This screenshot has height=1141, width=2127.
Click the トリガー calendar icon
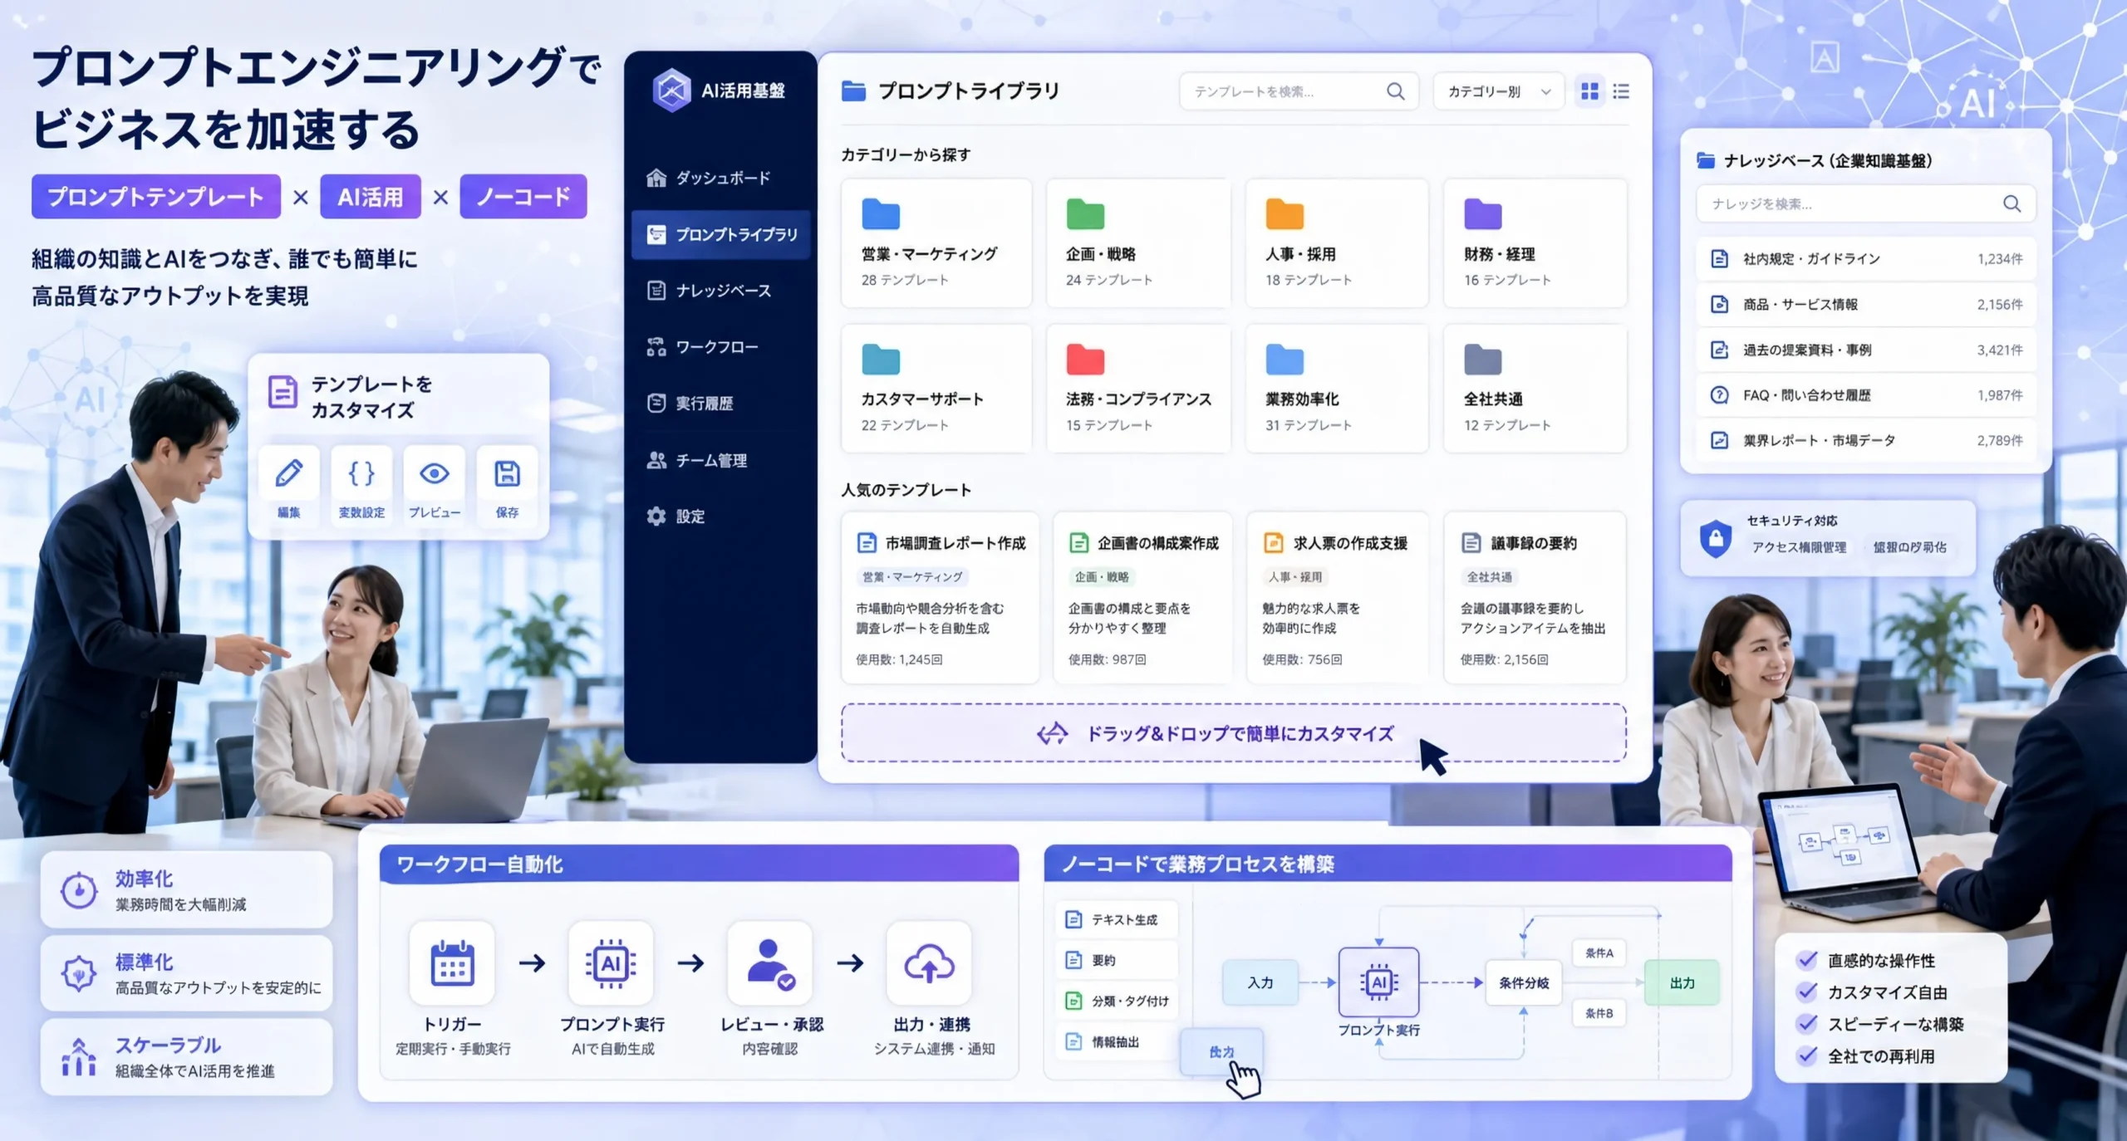coord(452,963)
